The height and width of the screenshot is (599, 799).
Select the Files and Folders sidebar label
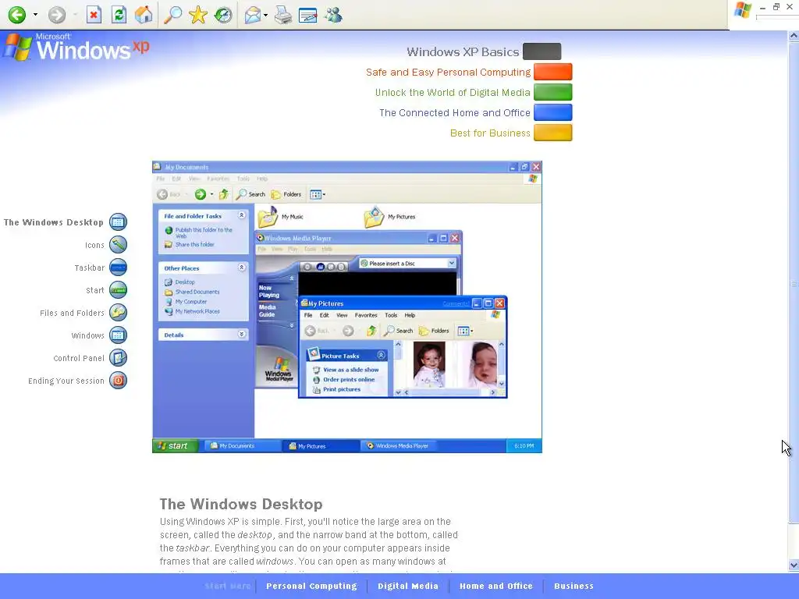72,313
